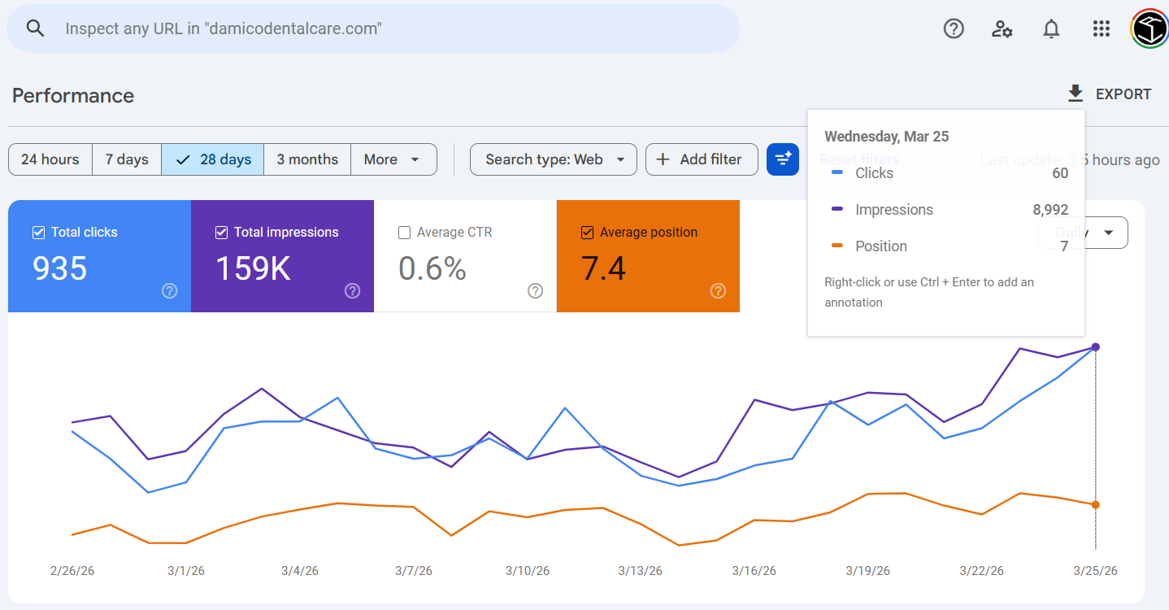Click the blue filter sparkle icon
The height and width of the screenshot is (610, 1169).
(783, 159)
